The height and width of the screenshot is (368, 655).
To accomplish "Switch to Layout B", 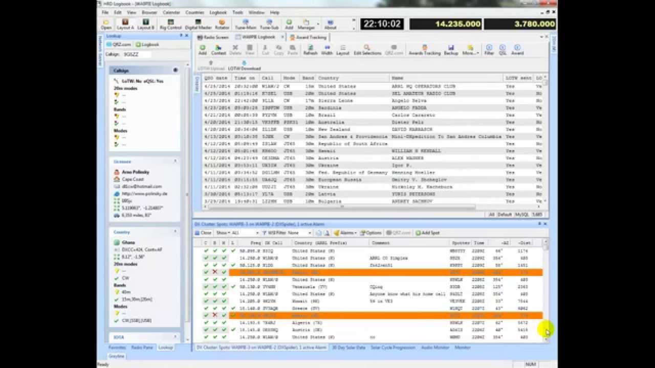I will click(x=146, y=25).
